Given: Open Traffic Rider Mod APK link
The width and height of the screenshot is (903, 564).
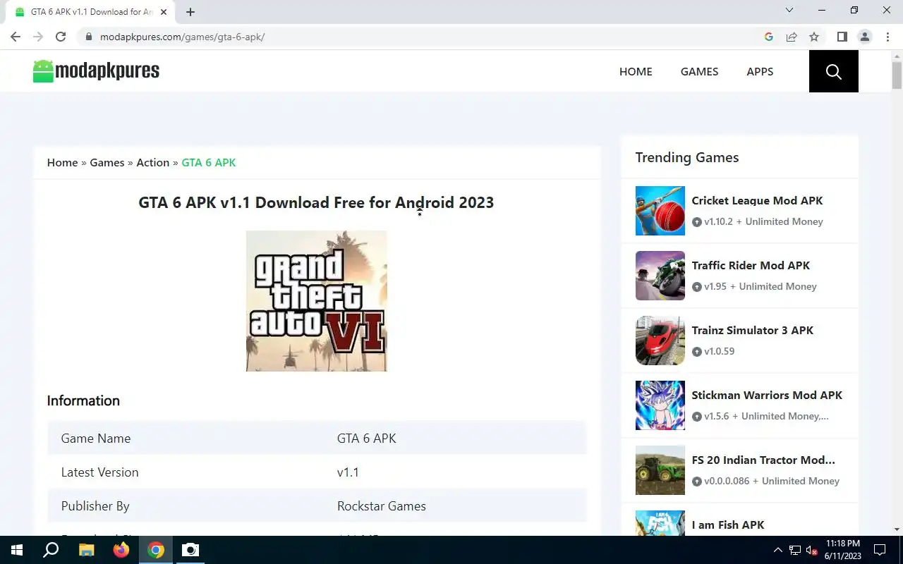Looking at the screenshot, I should click(751, 265).
